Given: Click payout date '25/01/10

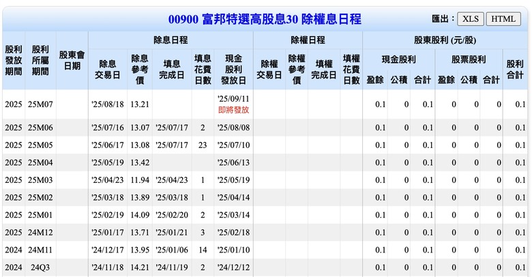Looking at the screenshot, I should point(233,250).
